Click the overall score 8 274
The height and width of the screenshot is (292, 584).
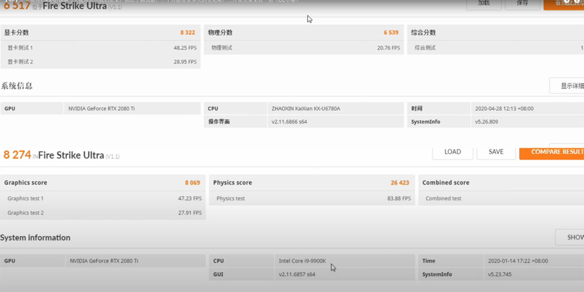[x=17, y=155]
